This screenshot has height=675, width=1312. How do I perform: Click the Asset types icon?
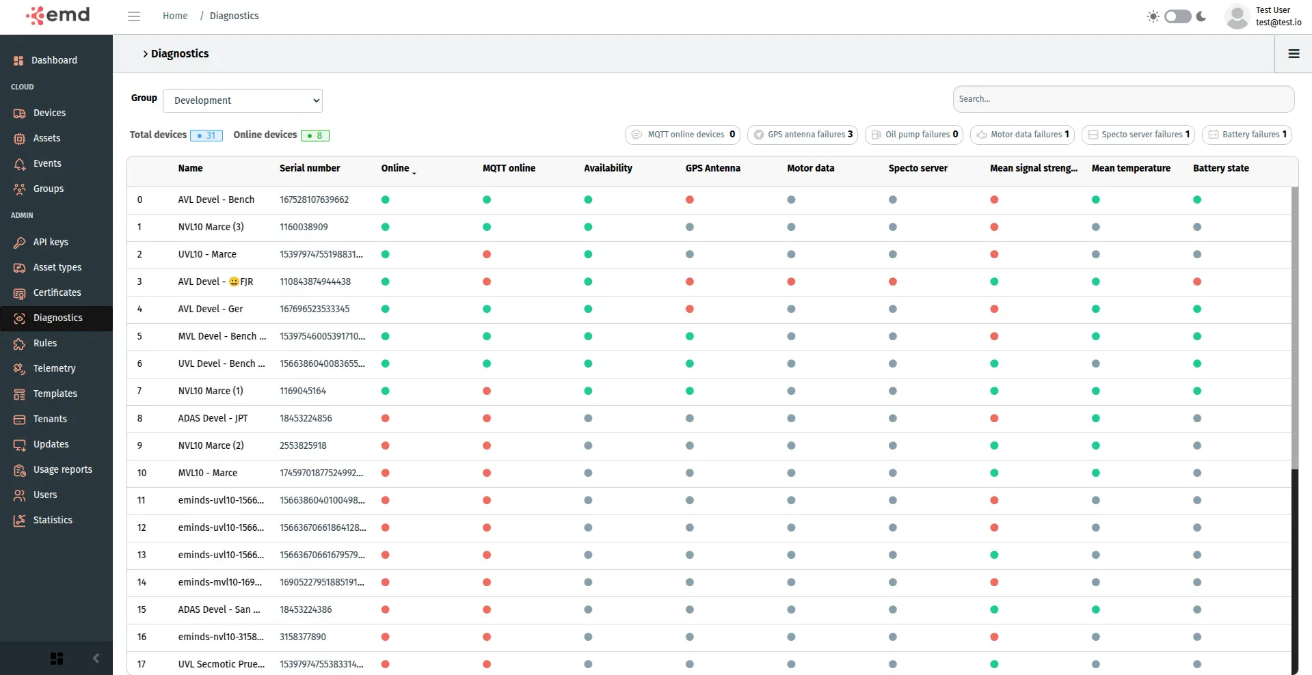[19, 268]
